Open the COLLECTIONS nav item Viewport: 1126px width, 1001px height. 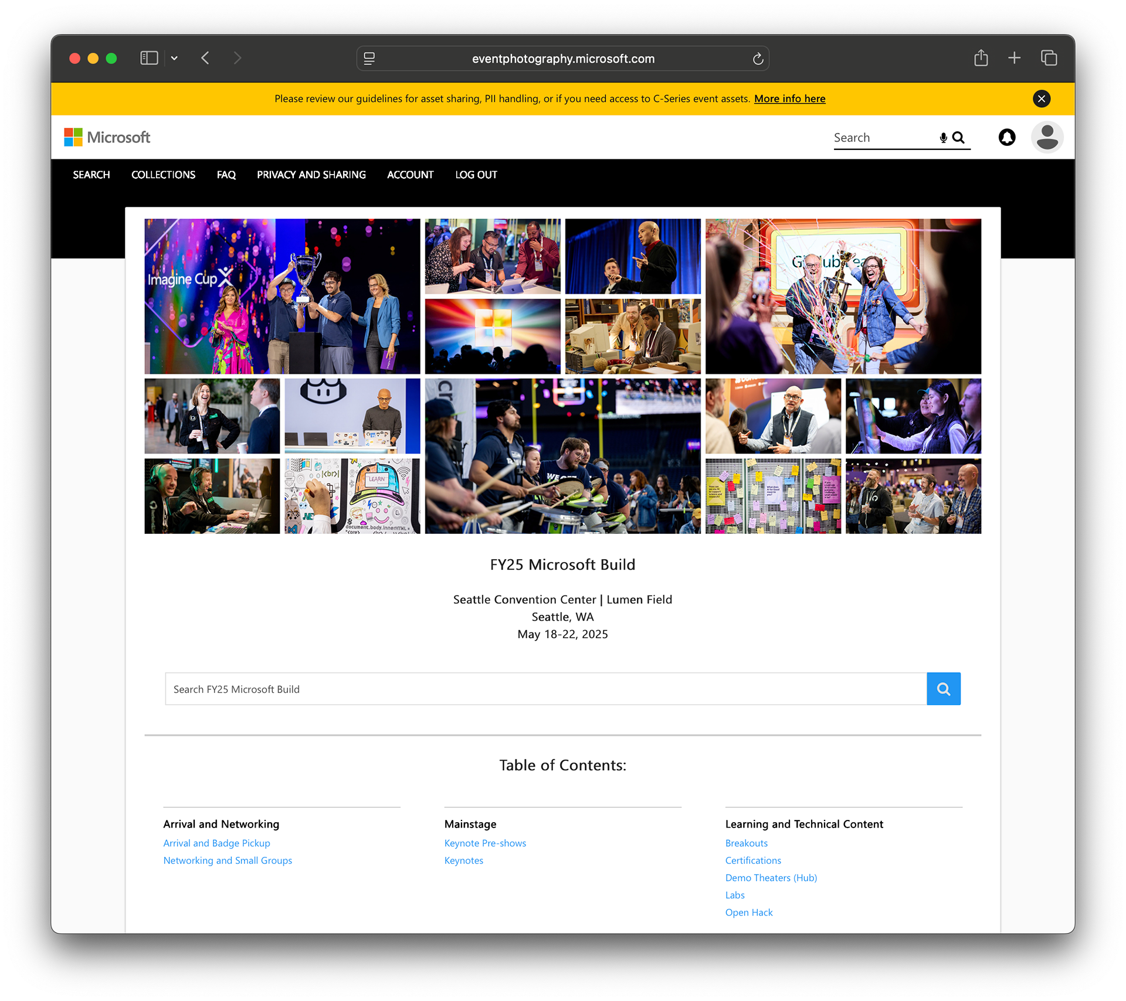[163, 175]
